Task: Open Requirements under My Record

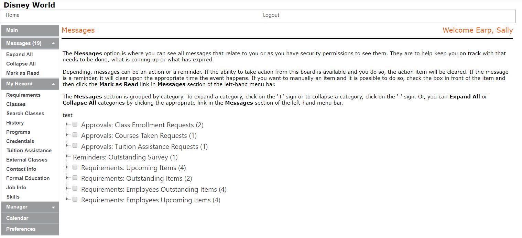Action: point(23,95)
